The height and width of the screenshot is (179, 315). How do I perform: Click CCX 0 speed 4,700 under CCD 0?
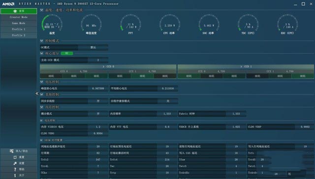pos(83,71)
